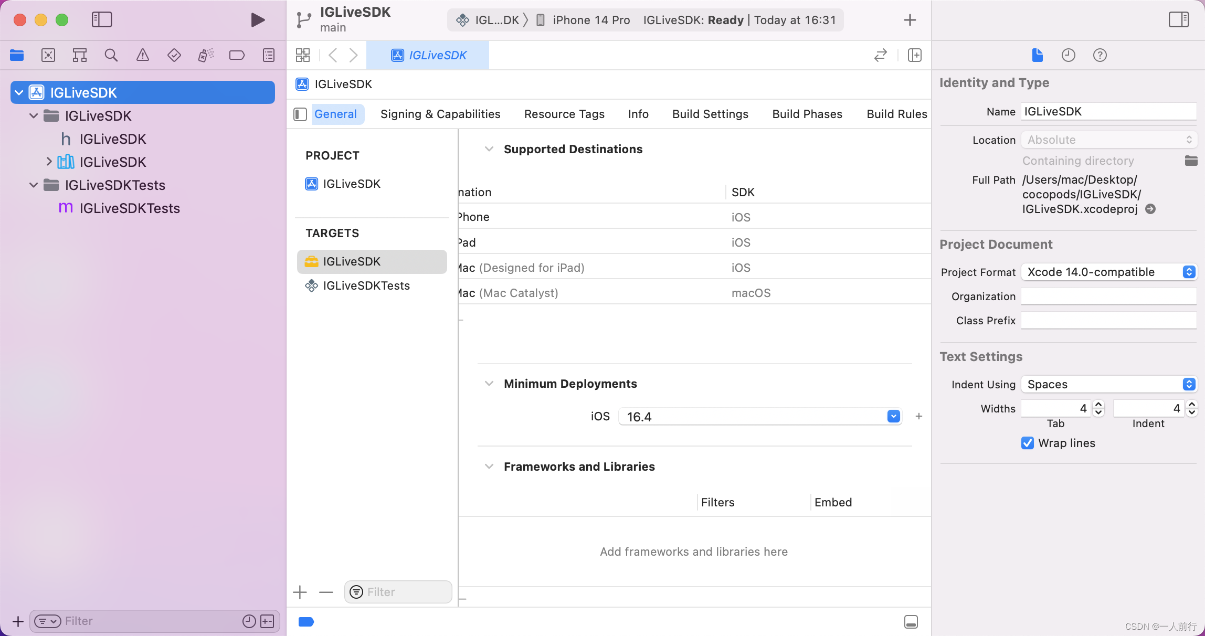The height and width of the screenshot is (636, 1205).
Task: Show the History inspector
Action: [1069, 55]
